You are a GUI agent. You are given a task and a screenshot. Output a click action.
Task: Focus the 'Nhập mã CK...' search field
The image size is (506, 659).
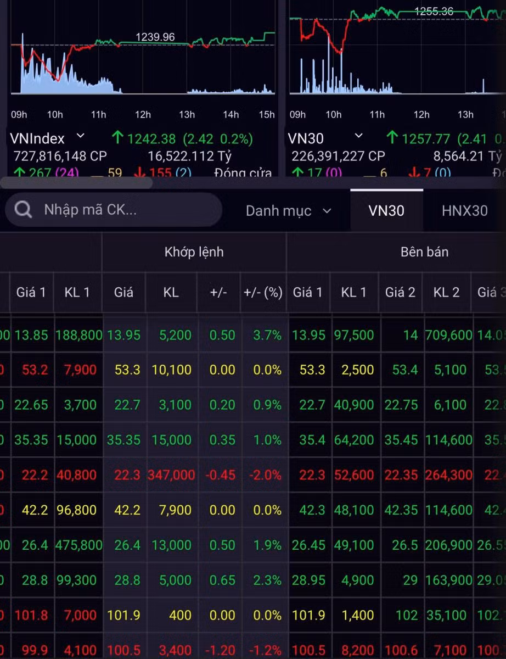click(114, 210)
